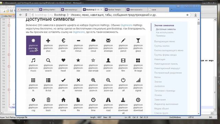Screen dimensions: 220x124
Task: Click the glyphicon-file icon
Action: tap(78, 100)
